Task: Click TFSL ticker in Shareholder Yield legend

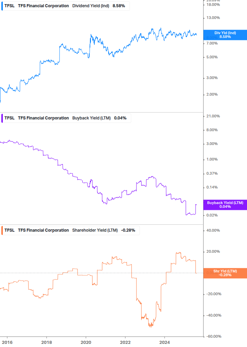Action: click(x=10, y=230)
